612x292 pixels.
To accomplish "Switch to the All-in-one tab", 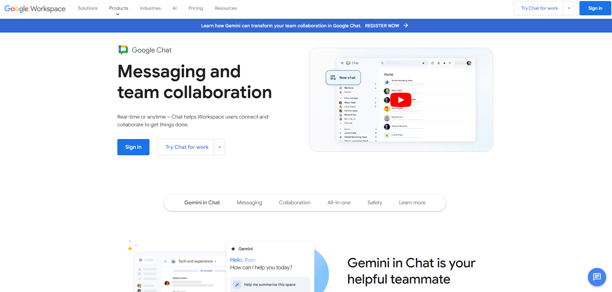I will [339, 203].
